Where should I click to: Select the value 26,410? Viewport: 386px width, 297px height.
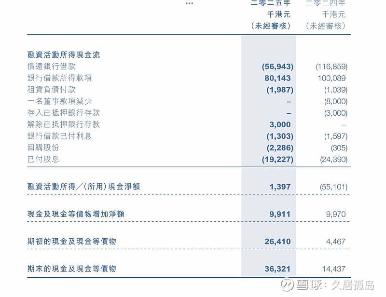[277, 242]
